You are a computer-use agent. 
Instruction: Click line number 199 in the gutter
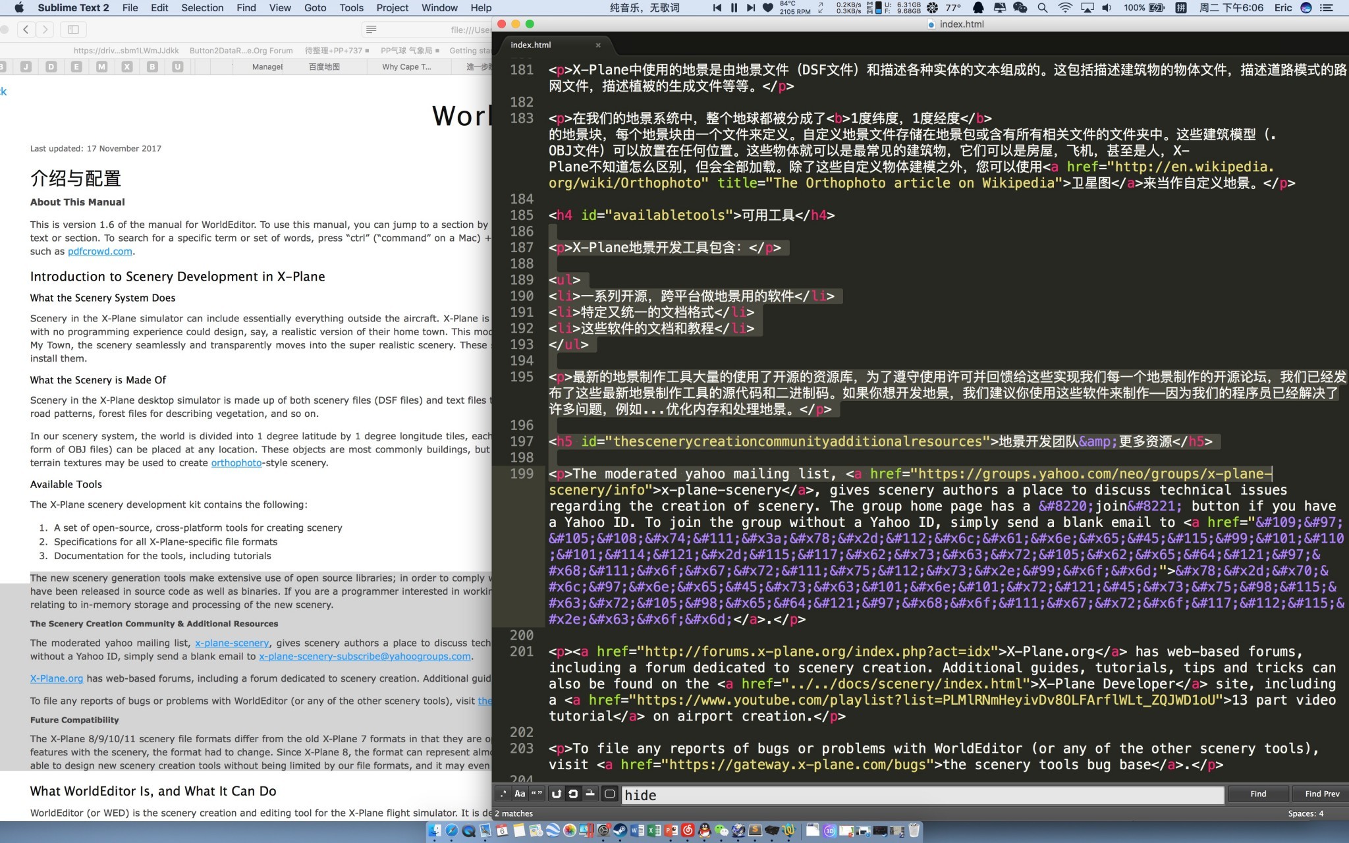(x=522, y=474)
